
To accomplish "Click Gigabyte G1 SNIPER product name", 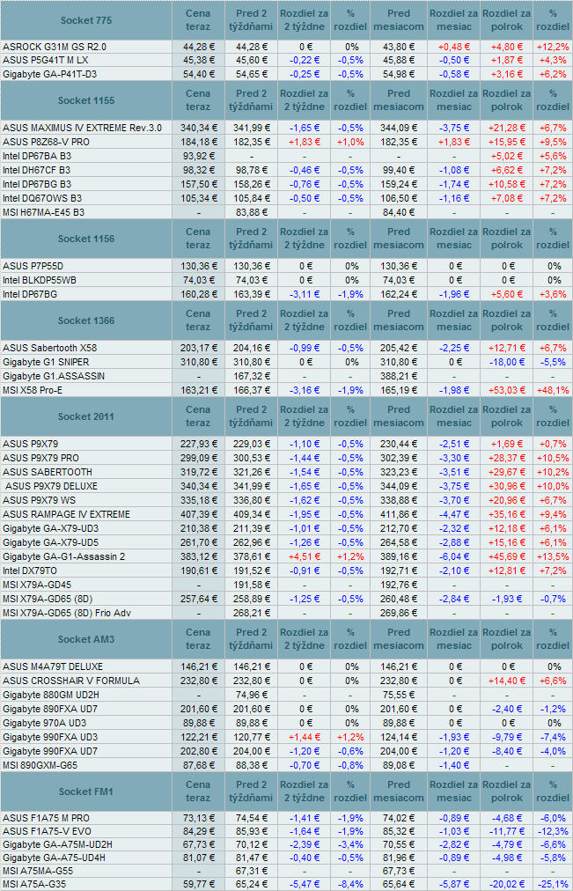I will pyautogui.click(x=46, y=362).
